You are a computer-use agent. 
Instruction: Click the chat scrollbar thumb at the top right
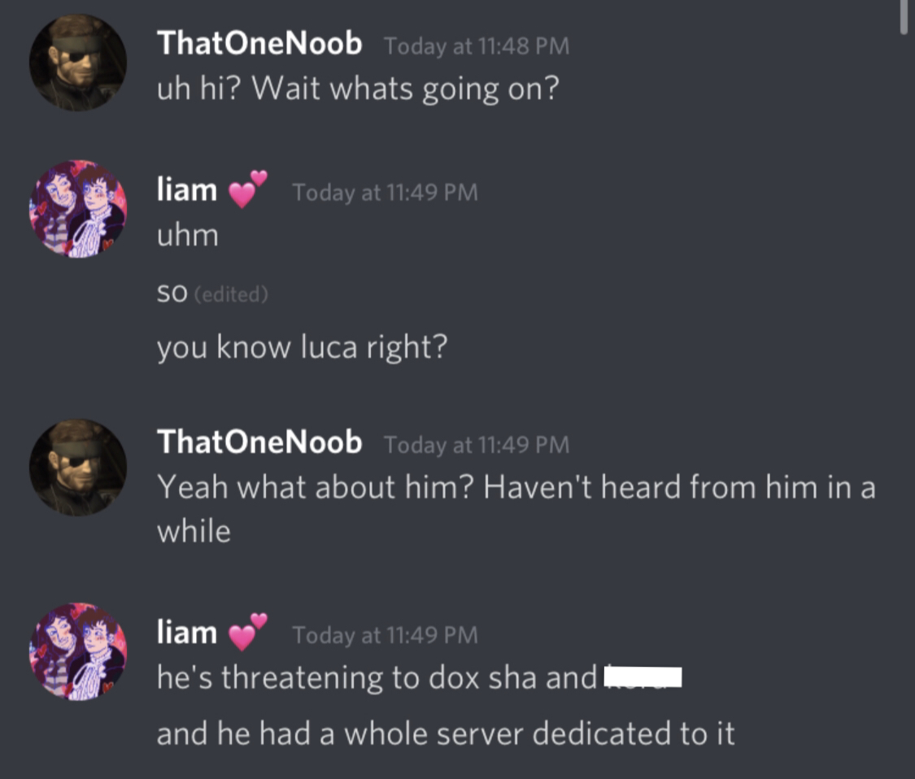point(904,18)
